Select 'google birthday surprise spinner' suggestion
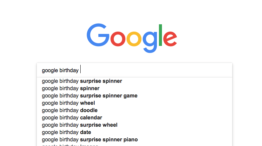The image size is (262, 146). [x=135, y=81]
